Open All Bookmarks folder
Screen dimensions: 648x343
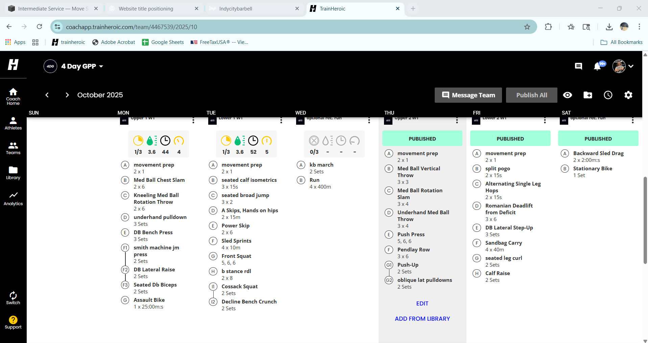tap(621, 42)
